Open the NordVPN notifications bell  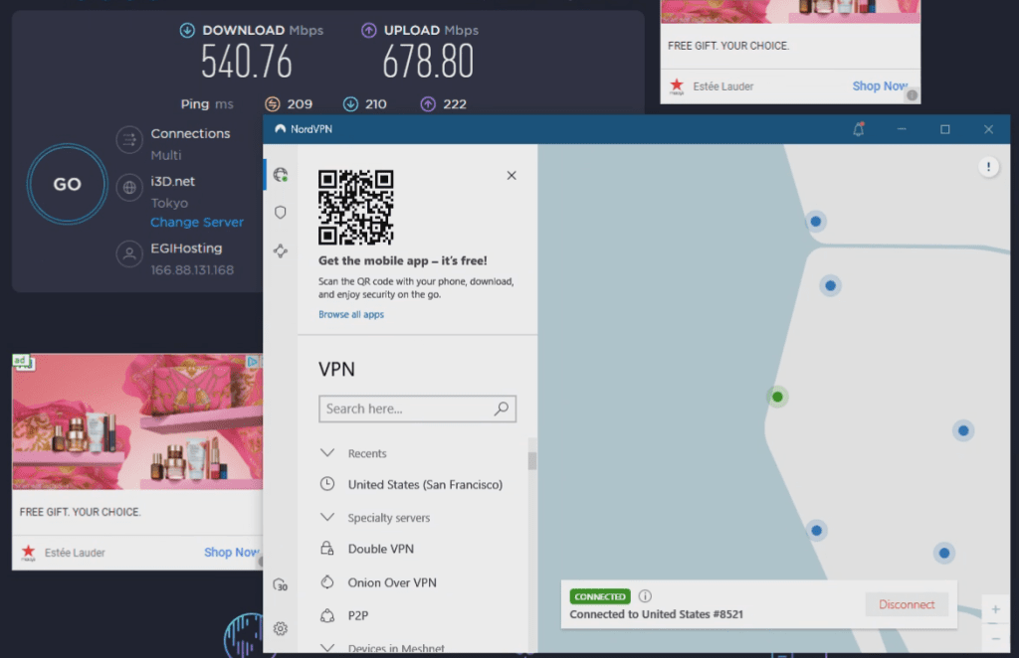[859, 129]
